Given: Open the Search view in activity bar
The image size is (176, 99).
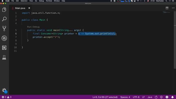Looking at the screenshot, I should (4, 19).
